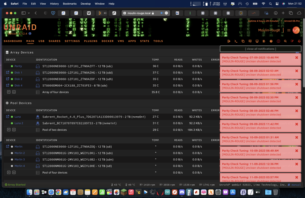Spin down the Pool of two devices arrow

click(x=9, y=129)
